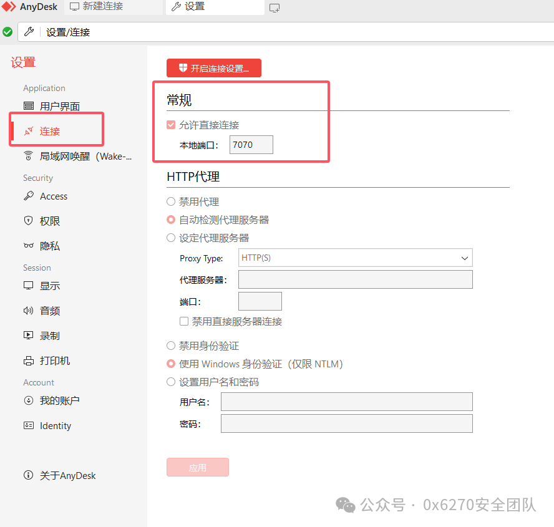
Task: Click the 打印机 printer icon
Action: click(29, 360)
